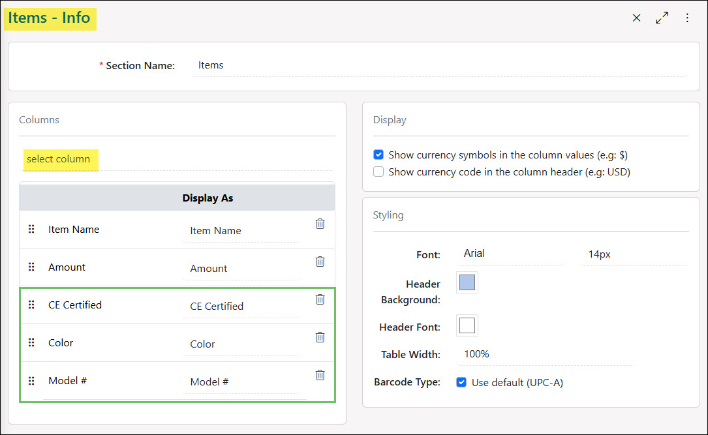Screen dimensions: 708x435
Task: Edit the Section Name field
Action: pyautogui.click(x=440, y=66)
